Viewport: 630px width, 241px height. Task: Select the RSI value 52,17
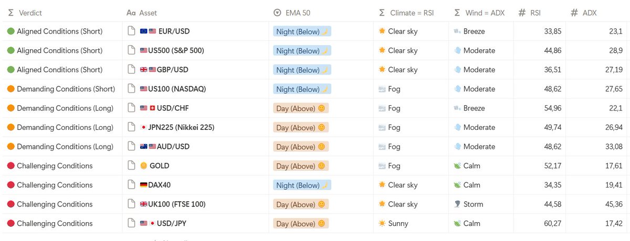pos(553,166)
